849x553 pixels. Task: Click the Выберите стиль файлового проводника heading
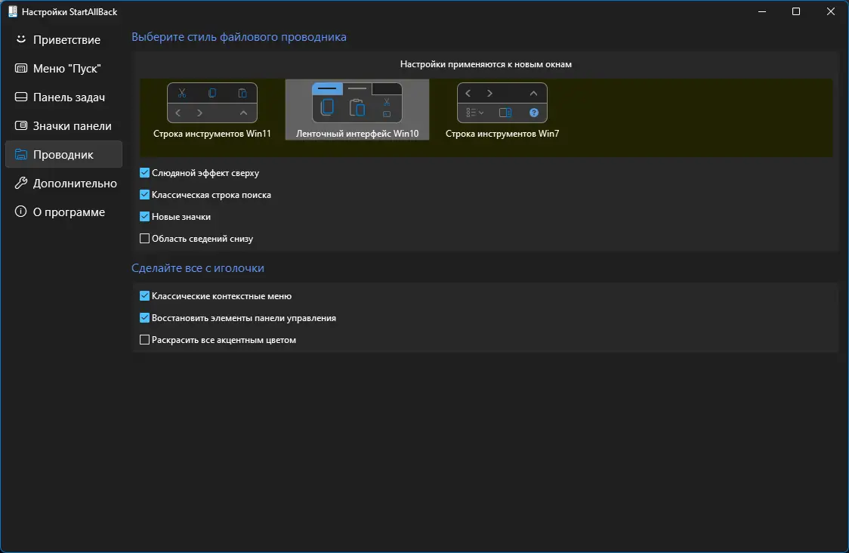point(239,37)
